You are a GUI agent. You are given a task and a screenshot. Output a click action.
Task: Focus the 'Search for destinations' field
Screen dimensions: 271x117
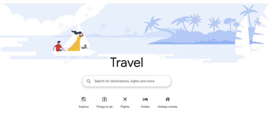pos(127,81)
